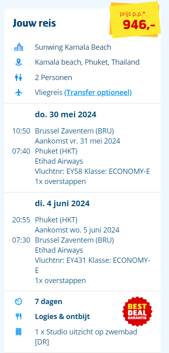Click the 2 Personen text
The image size is (169, 353).
tap(53, 78)
